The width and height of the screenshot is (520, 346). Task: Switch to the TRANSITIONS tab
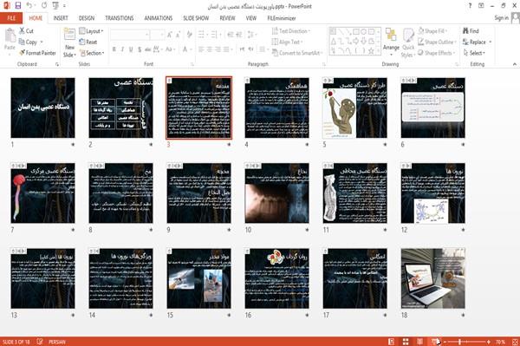pyautogui.click(x=120, y=18)
